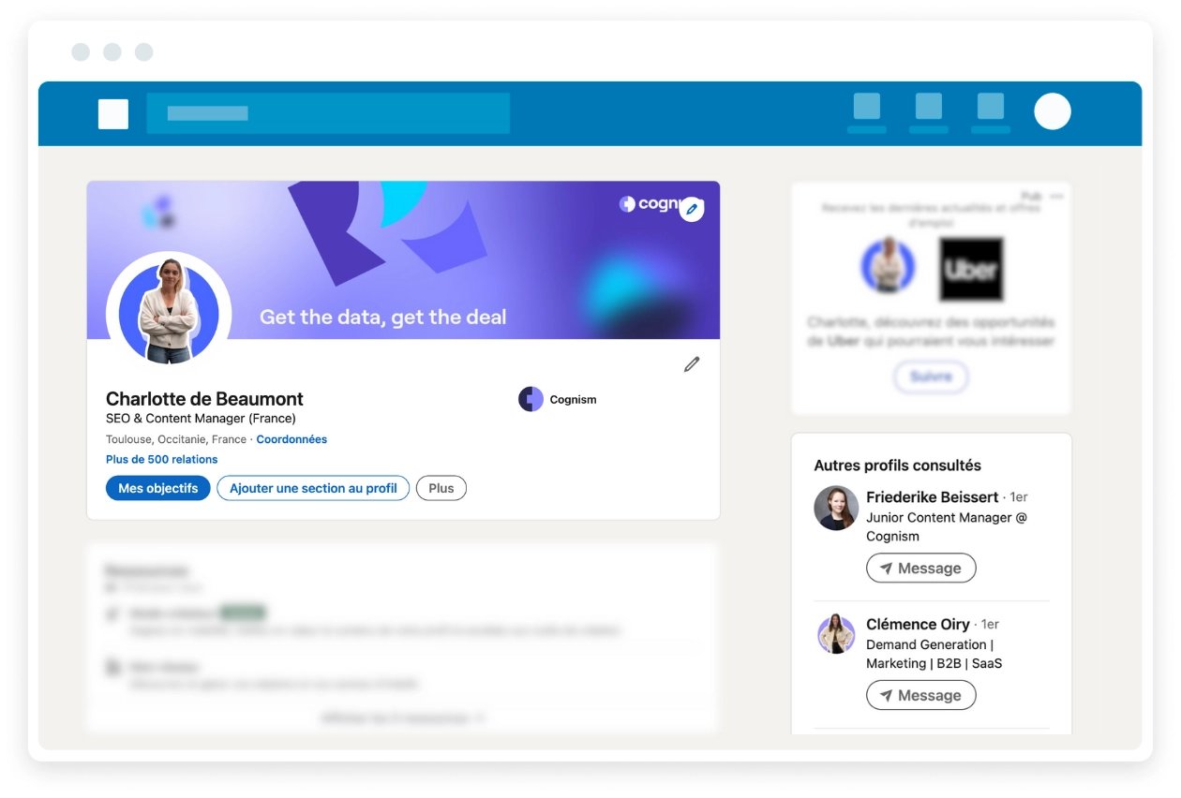Open Friederike Beissert's name link
The image size is (1181, 798).
point(932,497)
